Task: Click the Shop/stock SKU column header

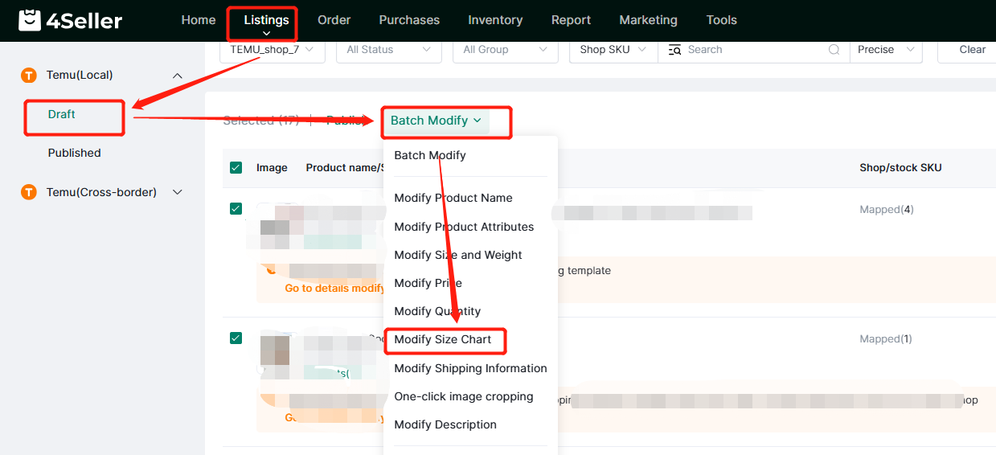Action: (900, 168)
